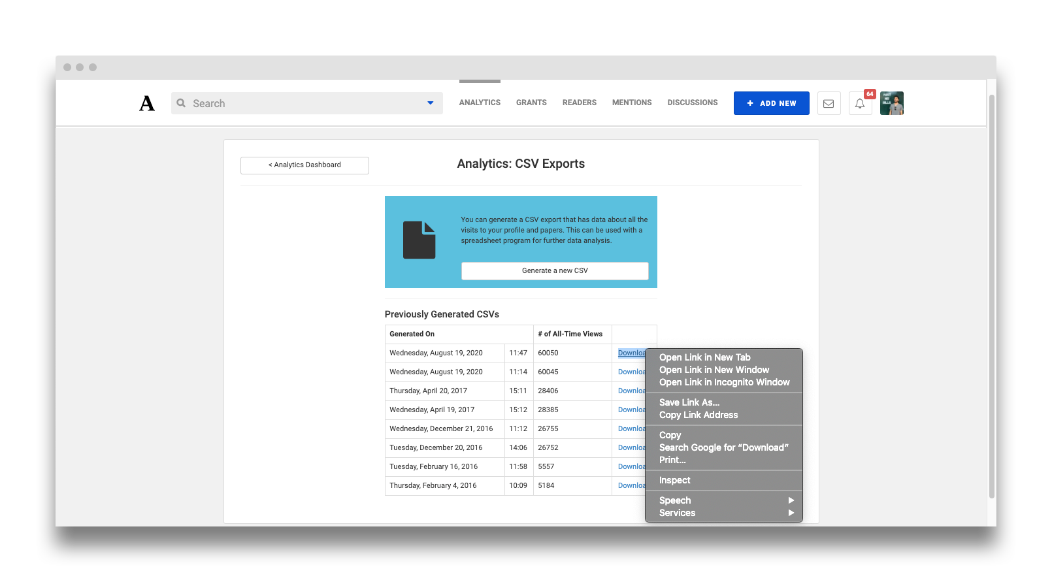Open the Readers tab
1052x582 pixels.
(x=579, y=103)
